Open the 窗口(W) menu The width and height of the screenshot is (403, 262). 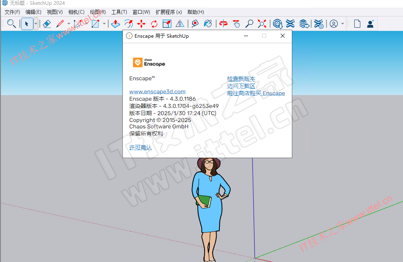tap(141, 12)
